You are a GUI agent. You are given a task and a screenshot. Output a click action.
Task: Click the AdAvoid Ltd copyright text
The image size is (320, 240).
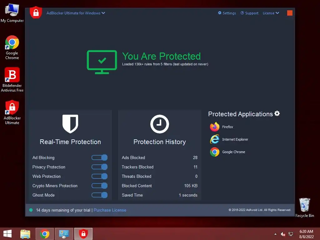260,210
